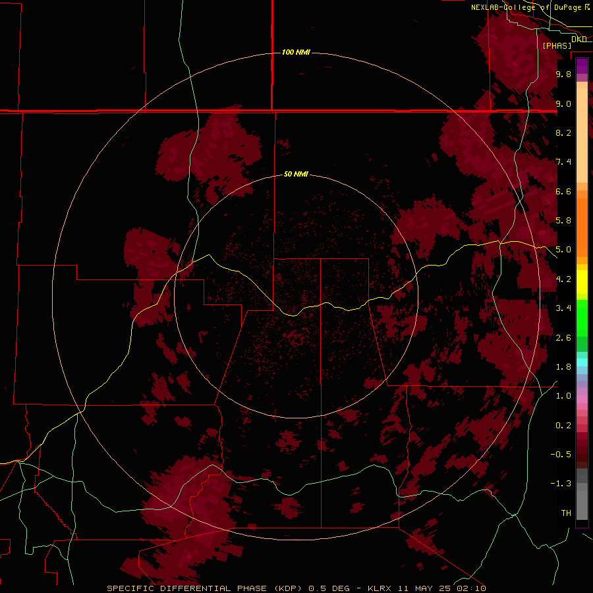
Task: Click the 02:10 timestamp
Action: [x=471, y=588]
